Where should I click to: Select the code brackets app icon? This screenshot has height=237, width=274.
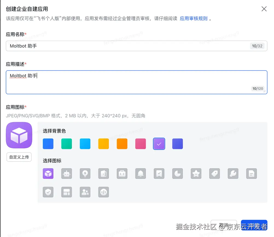[x=103, y=192]
